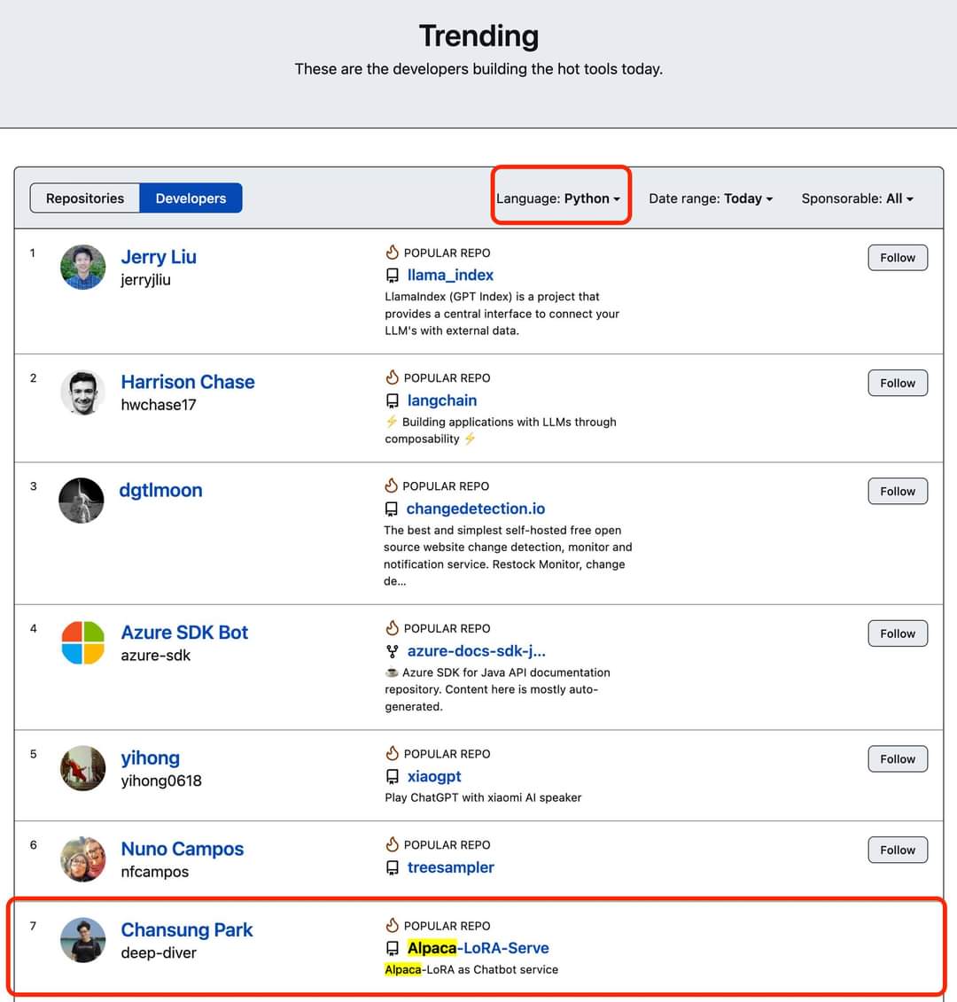This screenshot has width=957, height=1002.
Task: Click the Azure SDK Bot colorful logo avatar
Action: click(82, 643)
